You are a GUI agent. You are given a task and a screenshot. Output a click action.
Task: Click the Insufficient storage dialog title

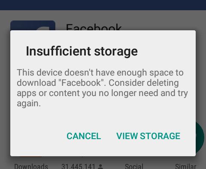pos(82,51)
